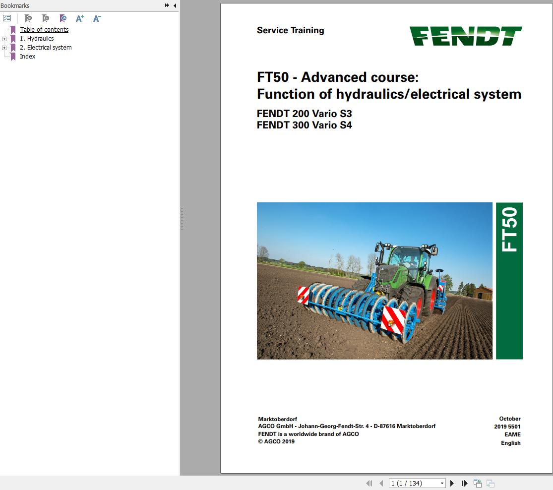Select the Index bookmark
Viewport: 553px width, 490px height.
click(27, 56)
